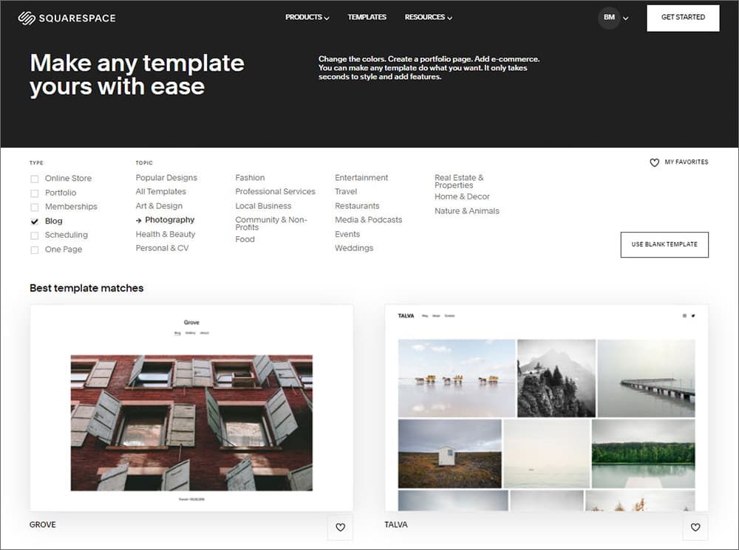Check the Online Store checkbox
The image size is (739, 550).
(35, 179)
